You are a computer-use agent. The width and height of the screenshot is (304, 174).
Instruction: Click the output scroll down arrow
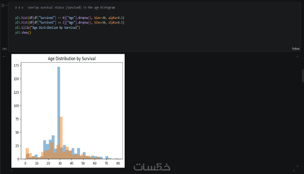298,166
